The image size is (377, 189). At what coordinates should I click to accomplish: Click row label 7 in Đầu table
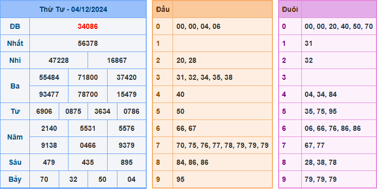coord(158,145)
